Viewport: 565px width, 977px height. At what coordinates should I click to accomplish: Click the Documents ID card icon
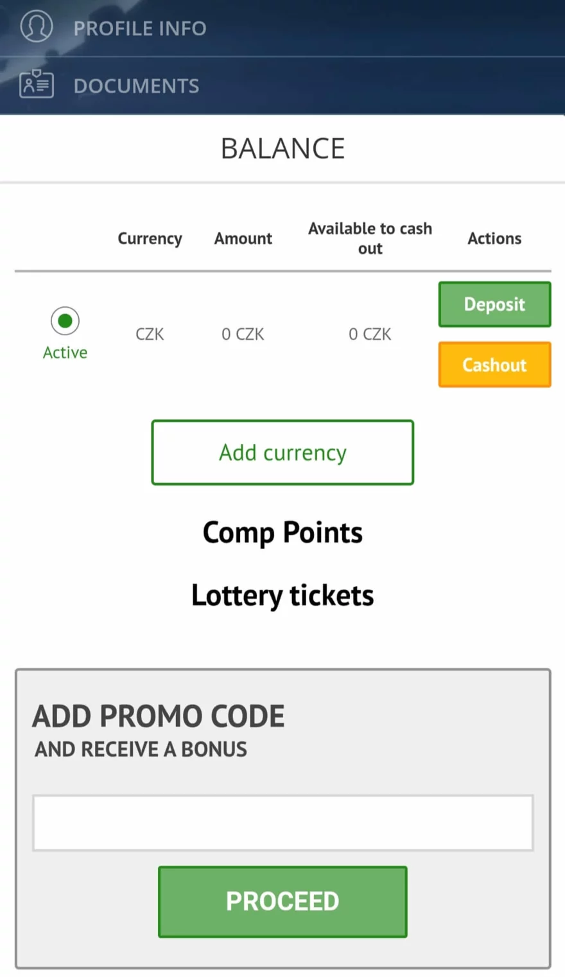click(x=37, y=84)
